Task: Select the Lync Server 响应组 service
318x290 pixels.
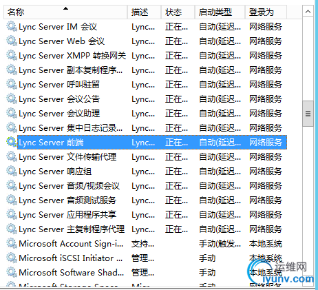Action: point(55,172)
